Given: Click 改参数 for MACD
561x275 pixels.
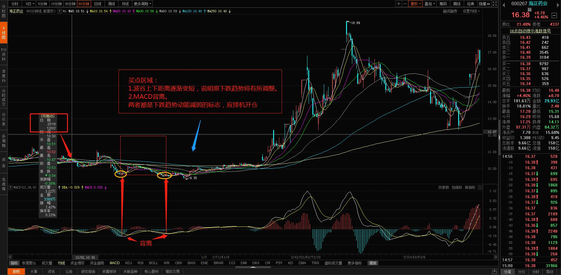Looking at the screenshot, I should 443,187.
